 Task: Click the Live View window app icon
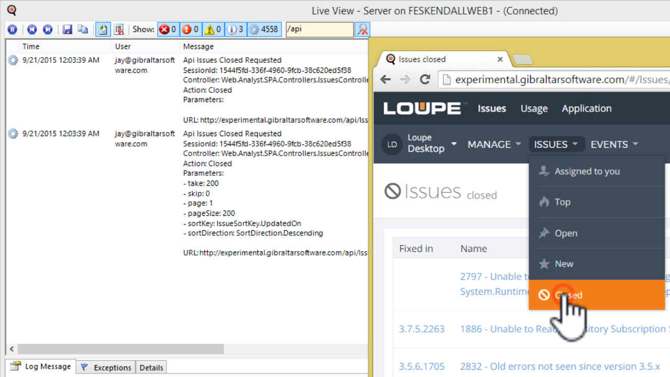tap(10, 10)
